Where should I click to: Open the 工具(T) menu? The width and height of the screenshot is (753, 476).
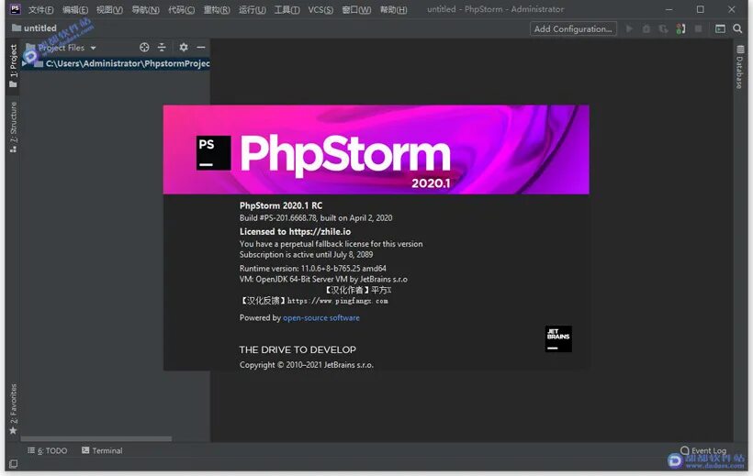click(287, 9)
